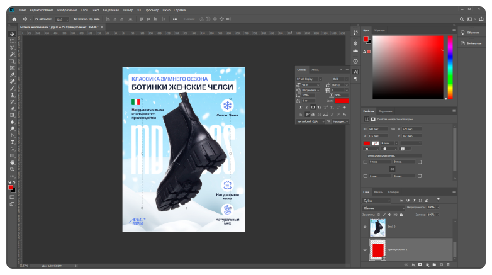Activate the Zoom magnifier tool
This screenshot has height=275, width=492.
pyautogui.click(x=12, y=169)
